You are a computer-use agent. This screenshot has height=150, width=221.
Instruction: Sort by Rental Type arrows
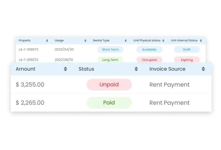(126, 41)
